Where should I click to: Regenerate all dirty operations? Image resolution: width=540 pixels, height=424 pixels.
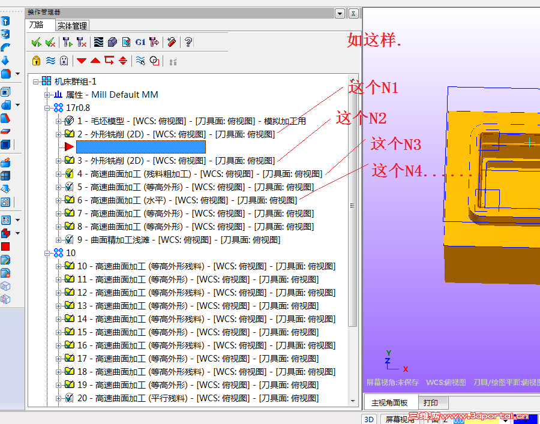coord(81,43)
